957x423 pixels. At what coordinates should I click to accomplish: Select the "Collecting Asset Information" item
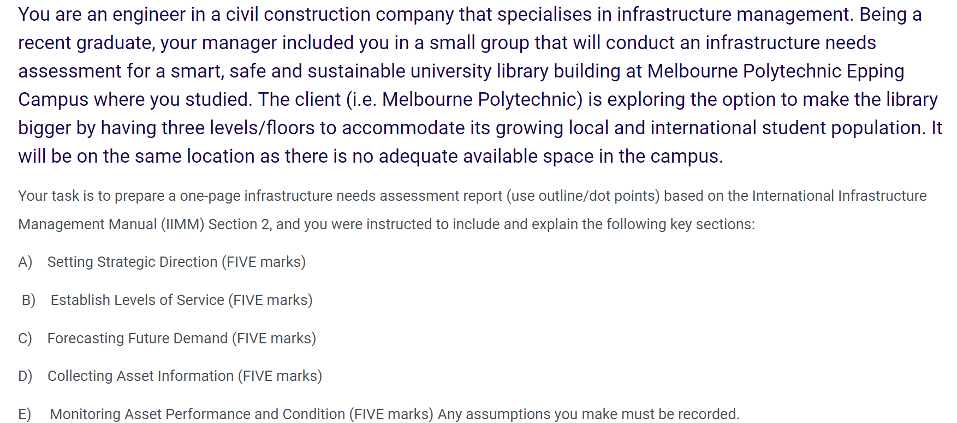click(x=140, y=376)
